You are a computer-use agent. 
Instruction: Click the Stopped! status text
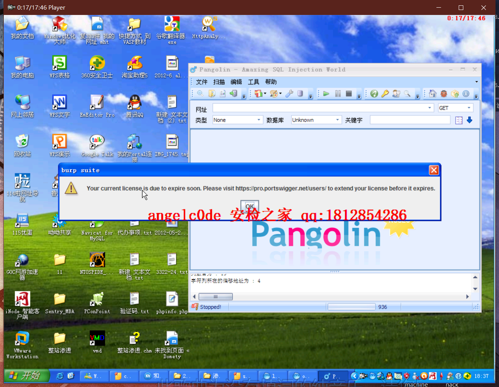[x=210, y=307]
